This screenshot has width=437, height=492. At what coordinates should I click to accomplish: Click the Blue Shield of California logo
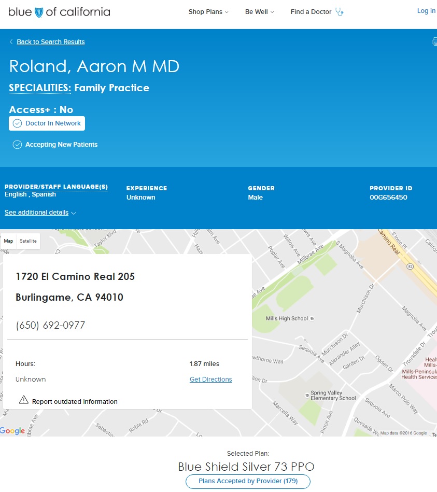pyautogui.click(x=59, y=12)
